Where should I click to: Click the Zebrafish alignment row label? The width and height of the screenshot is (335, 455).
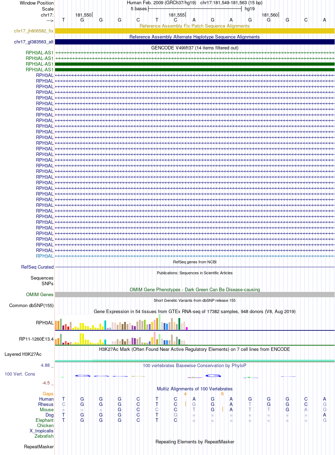tap(44, 436)
